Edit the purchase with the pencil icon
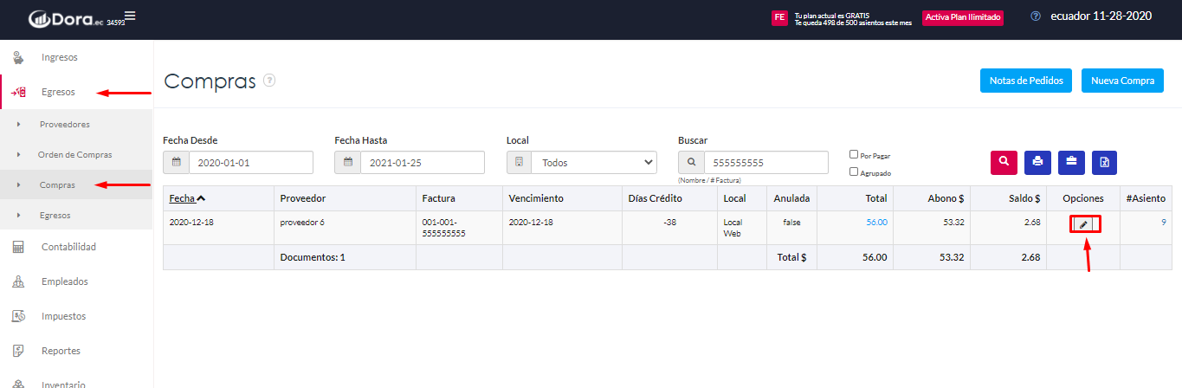Viewport: 1182px width, 388px height. click(x=1083, y=224)
